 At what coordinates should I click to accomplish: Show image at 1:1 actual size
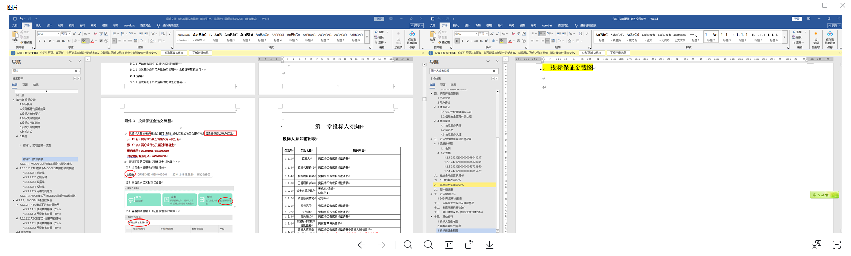point(449,245)
